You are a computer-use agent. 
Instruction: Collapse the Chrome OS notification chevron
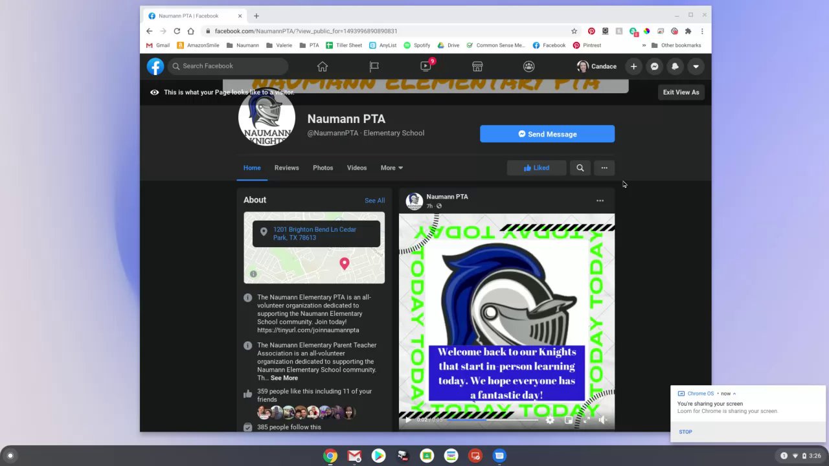[734, 394]
